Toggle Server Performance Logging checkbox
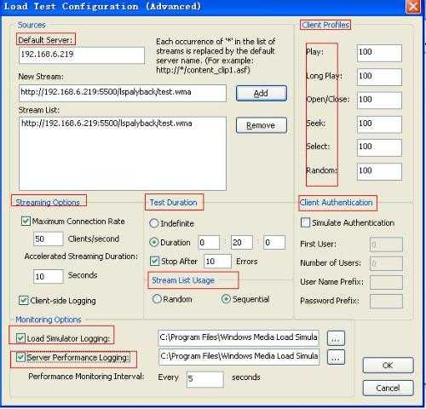The width and height of the screenshot is (426, 409). pyautogui.click(x=20, y=357)
